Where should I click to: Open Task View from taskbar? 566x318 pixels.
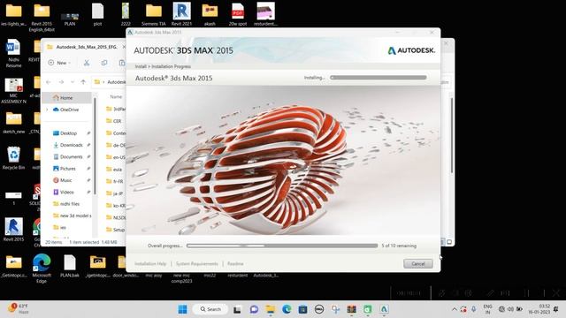click(237, 309)
